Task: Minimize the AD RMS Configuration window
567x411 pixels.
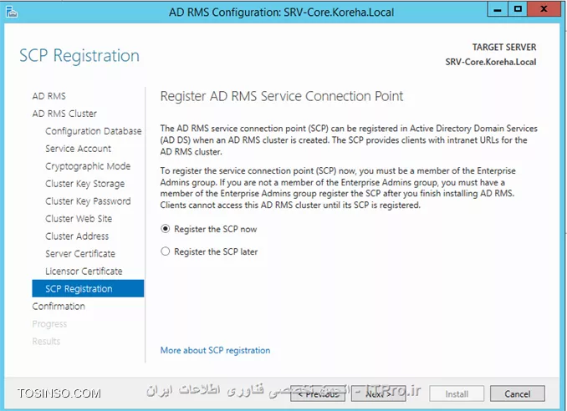Action: point(498,9)
